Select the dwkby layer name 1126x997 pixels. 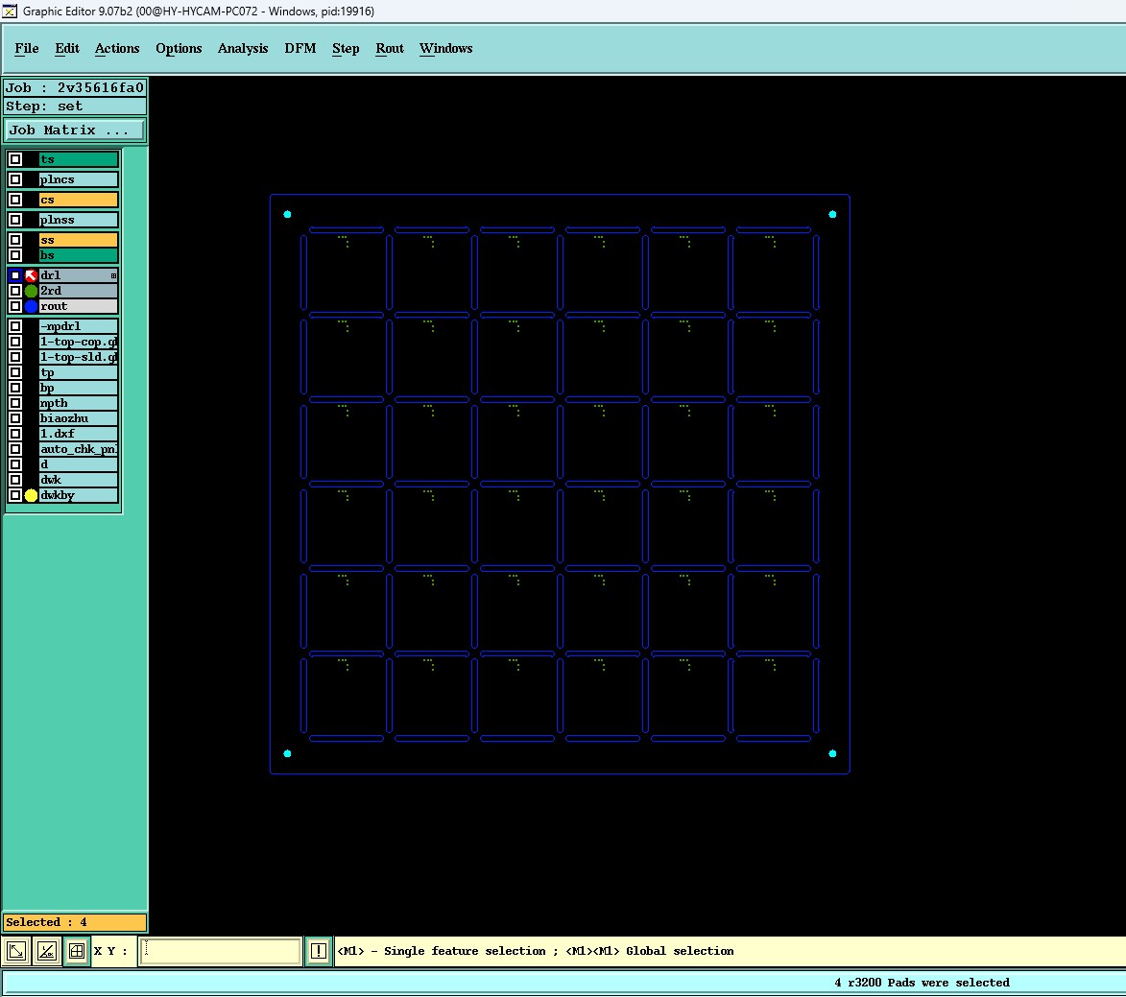(x=79, y=495)
